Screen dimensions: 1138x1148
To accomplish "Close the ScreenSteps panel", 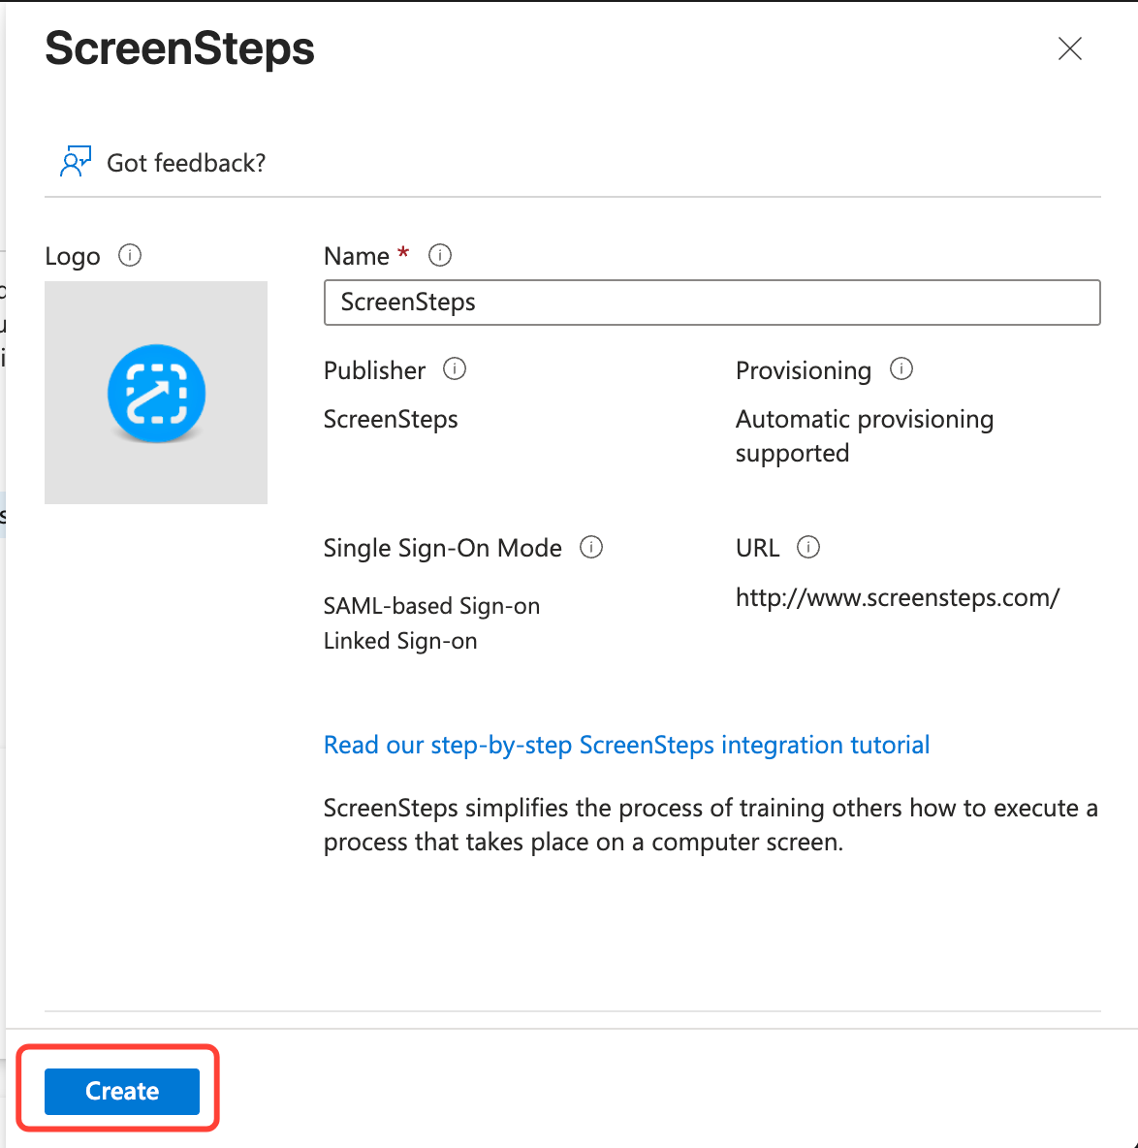I will point(1069,48).
